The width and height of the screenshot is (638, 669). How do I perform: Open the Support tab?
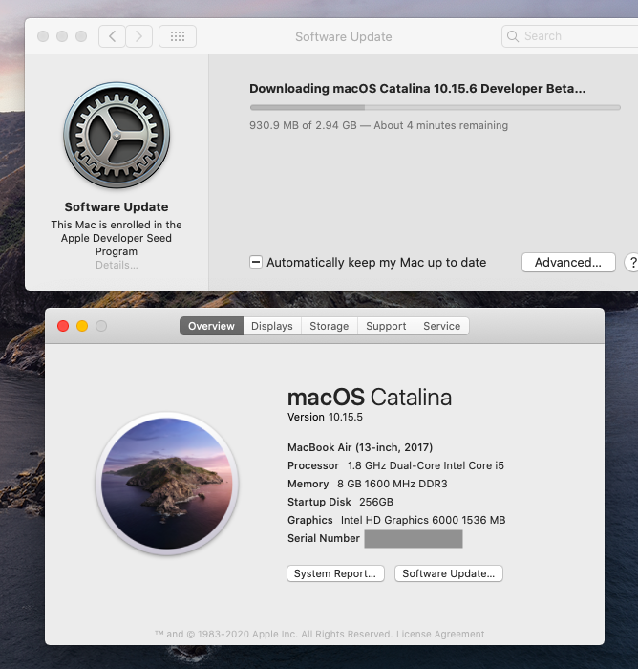(386, 326)
